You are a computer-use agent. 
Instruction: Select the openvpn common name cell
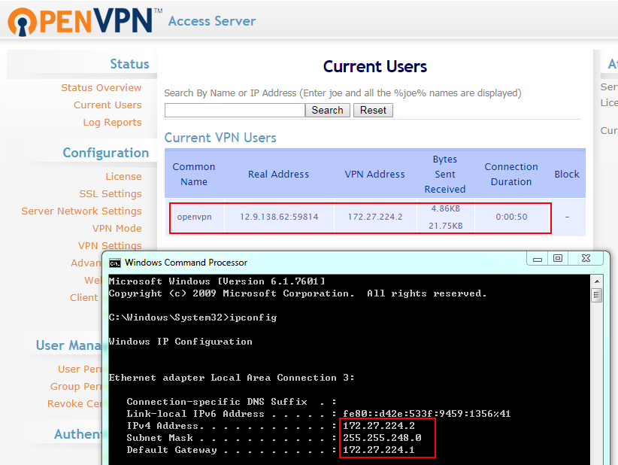(194, 217)
